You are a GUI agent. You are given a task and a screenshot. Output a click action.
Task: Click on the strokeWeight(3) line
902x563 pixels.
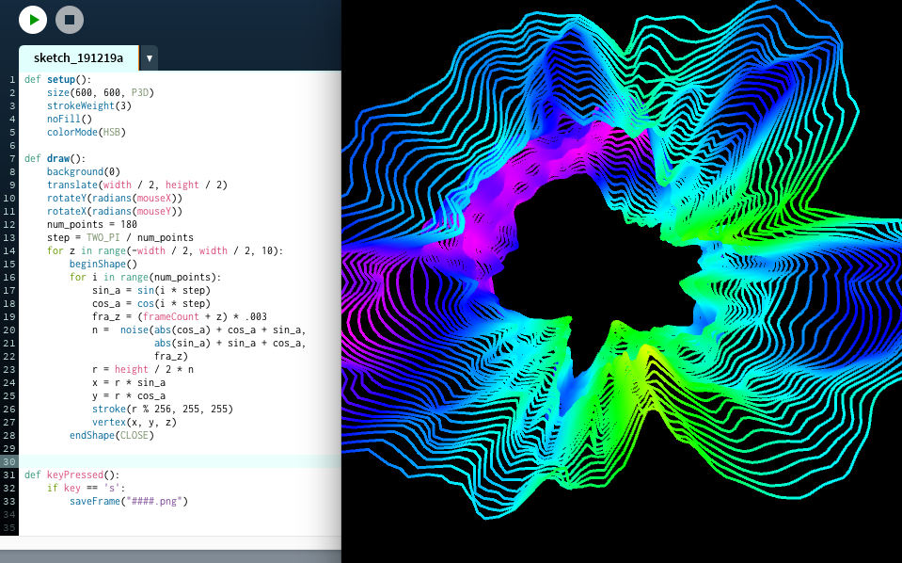[x=88, y=106]
